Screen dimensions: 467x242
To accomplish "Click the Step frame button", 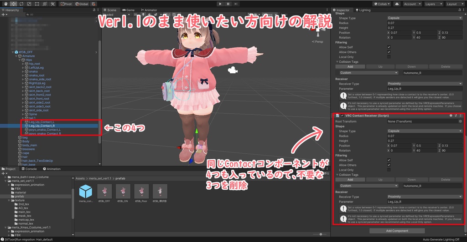I will (236, 4).
